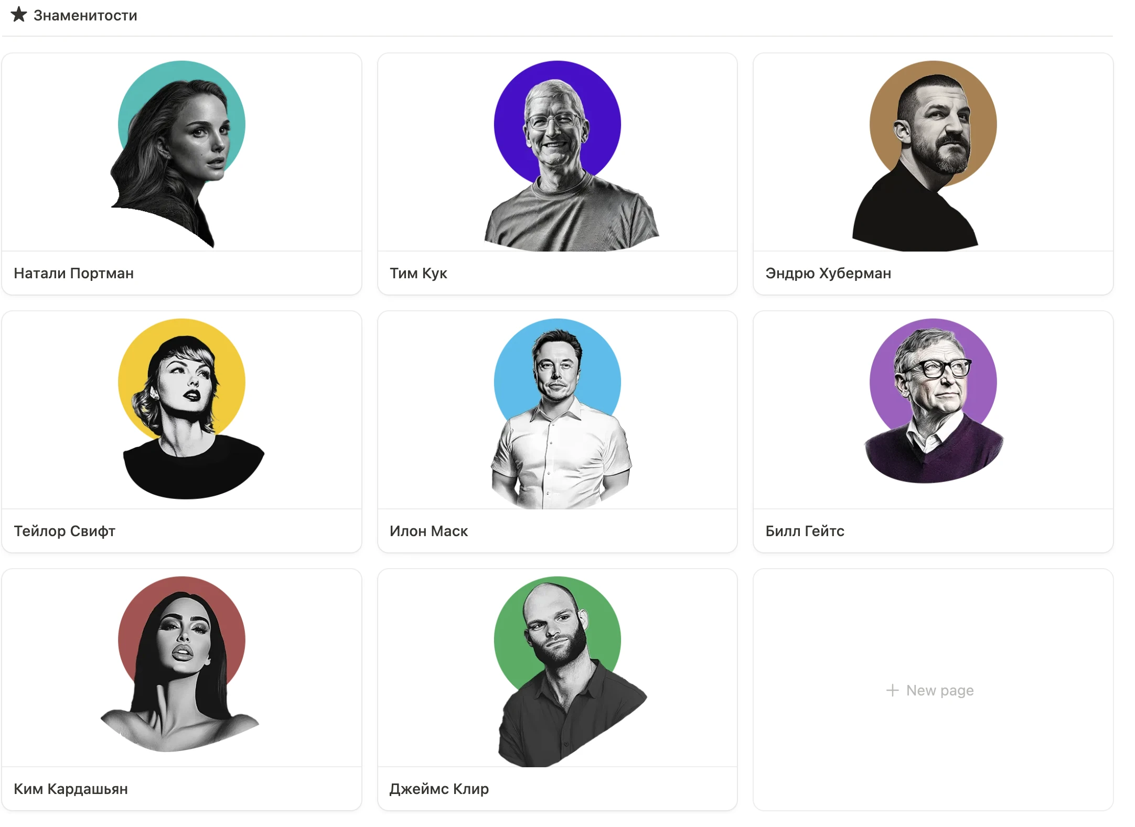Click the Илон Маск title text

click(x=429, y=531)
